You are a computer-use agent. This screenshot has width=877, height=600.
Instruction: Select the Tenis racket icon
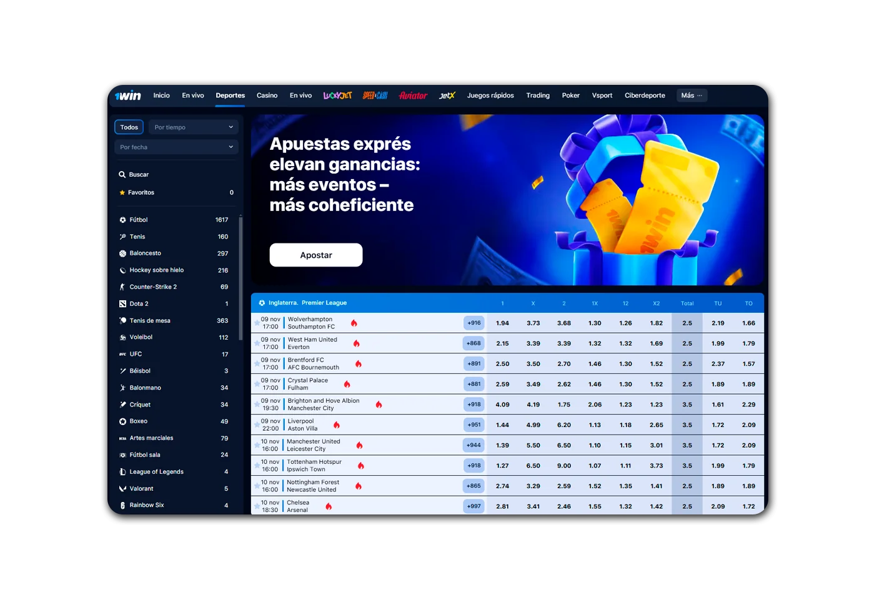123,237
